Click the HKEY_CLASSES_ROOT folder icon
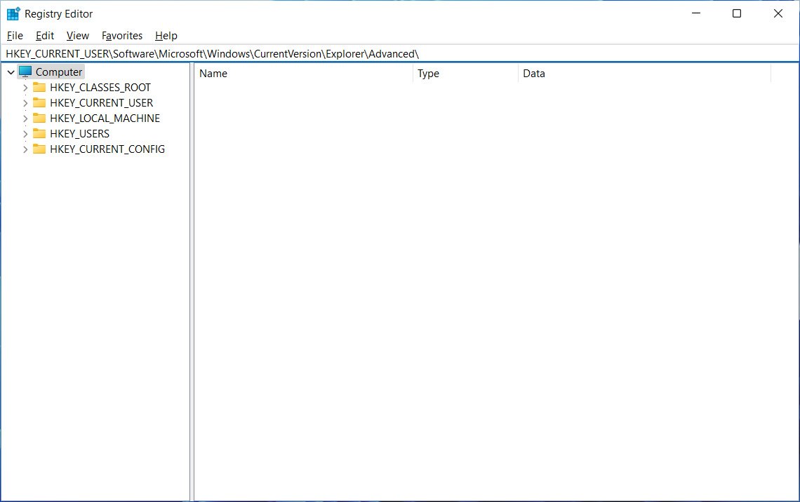Screen dimensions: 800x502 pyautogui.click(x=39, y=88)
